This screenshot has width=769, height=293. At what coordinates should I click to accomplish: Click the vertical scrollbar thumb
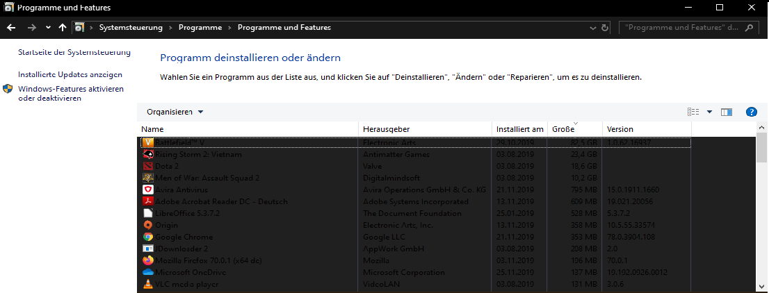(x=761, y=147)
